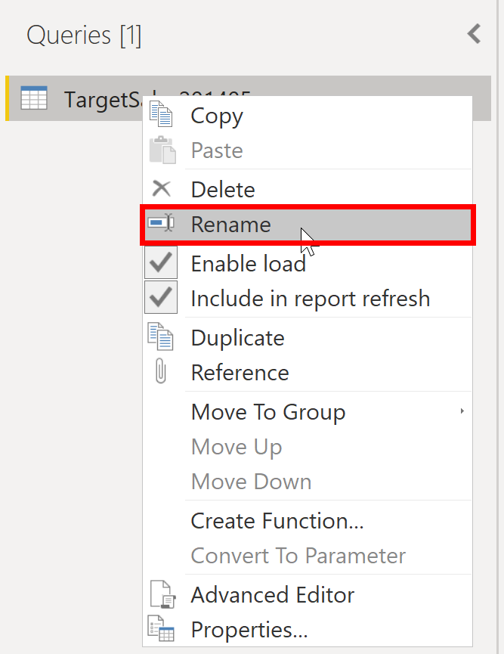Click the Rename text-cursor icon
The height and width of the screenshot is (654, 504).
click(x=161, y=224)
